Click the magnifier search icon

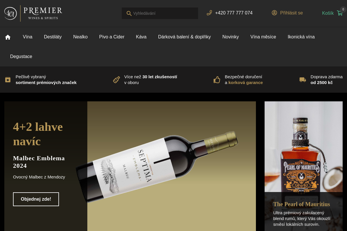point(129,13)
